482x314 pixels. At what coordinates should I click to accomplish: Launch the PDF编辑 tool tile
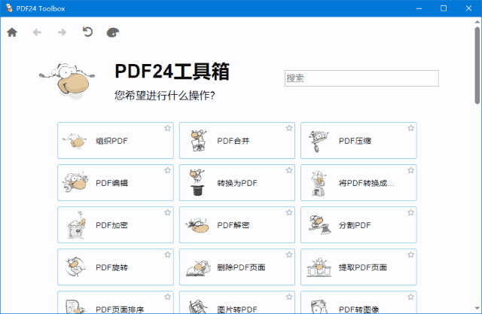(x=115, y=183)
